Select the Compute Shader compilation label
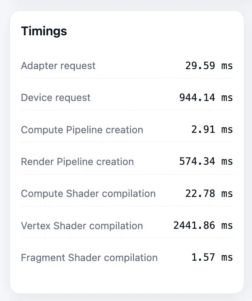 click(88, 193)
